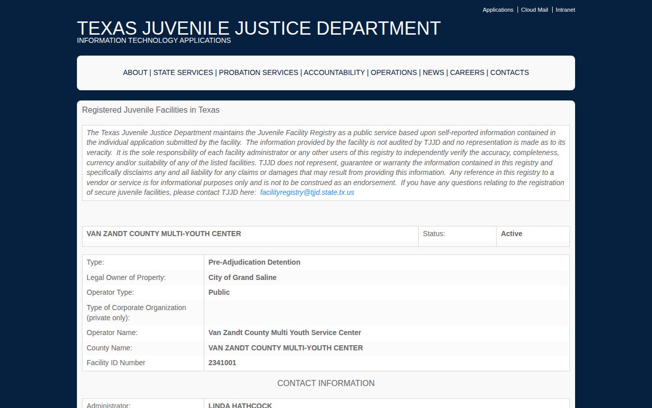
Task: Select Van Zandt County Multi Youth Service Center value
Action: coord(285,333)
